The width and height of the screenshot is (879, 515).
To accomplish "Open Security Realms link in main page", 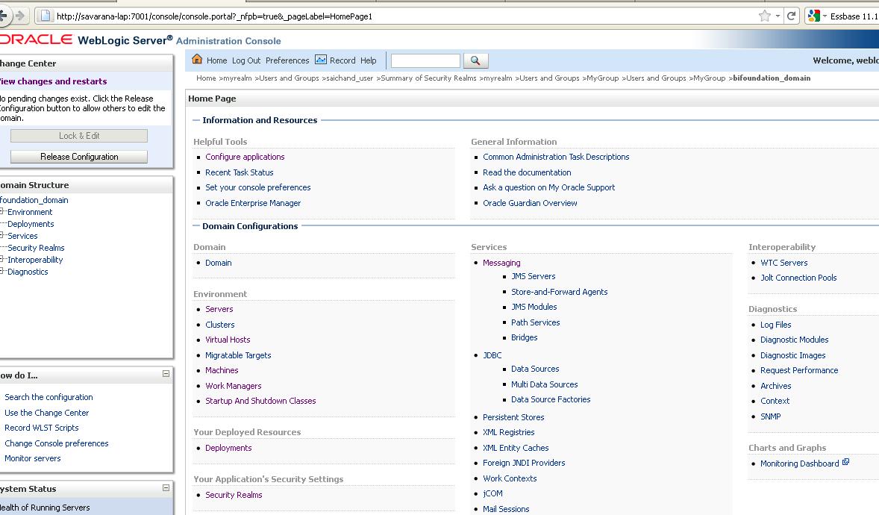I will 234,495.
